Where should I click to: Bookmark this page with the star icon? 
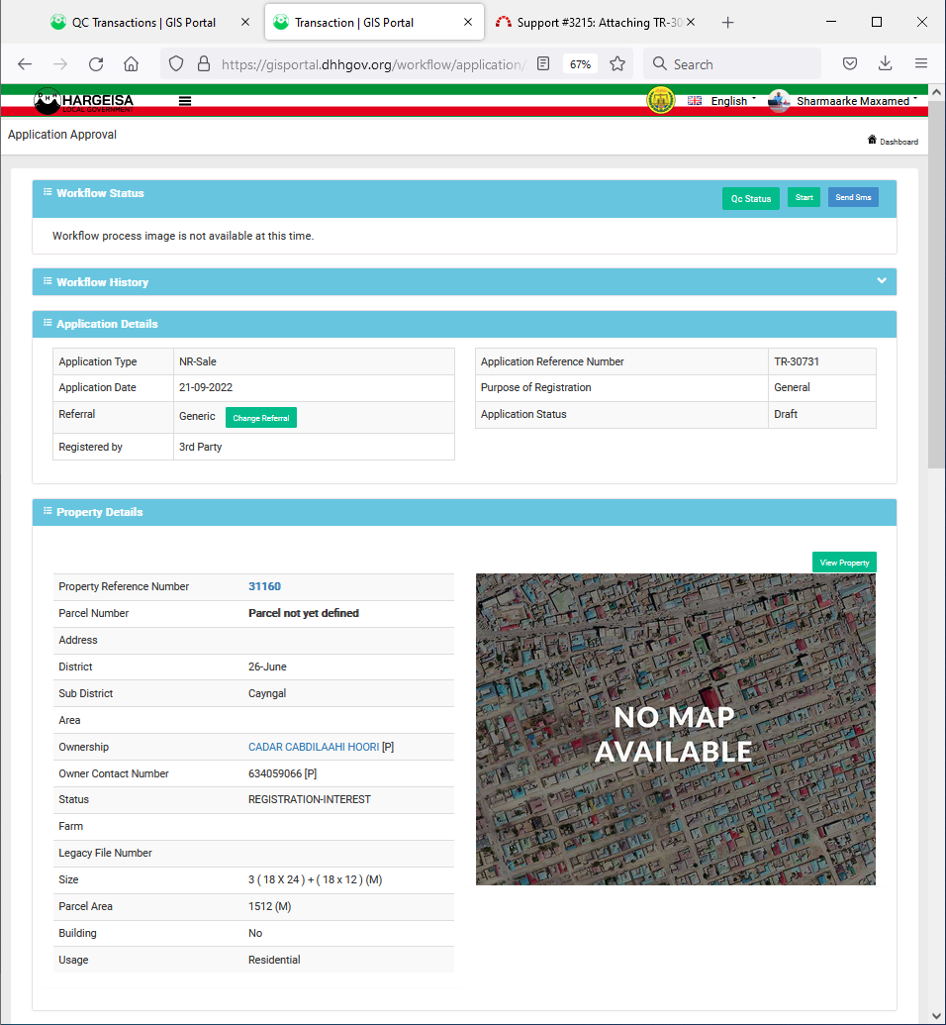[617, 64]
